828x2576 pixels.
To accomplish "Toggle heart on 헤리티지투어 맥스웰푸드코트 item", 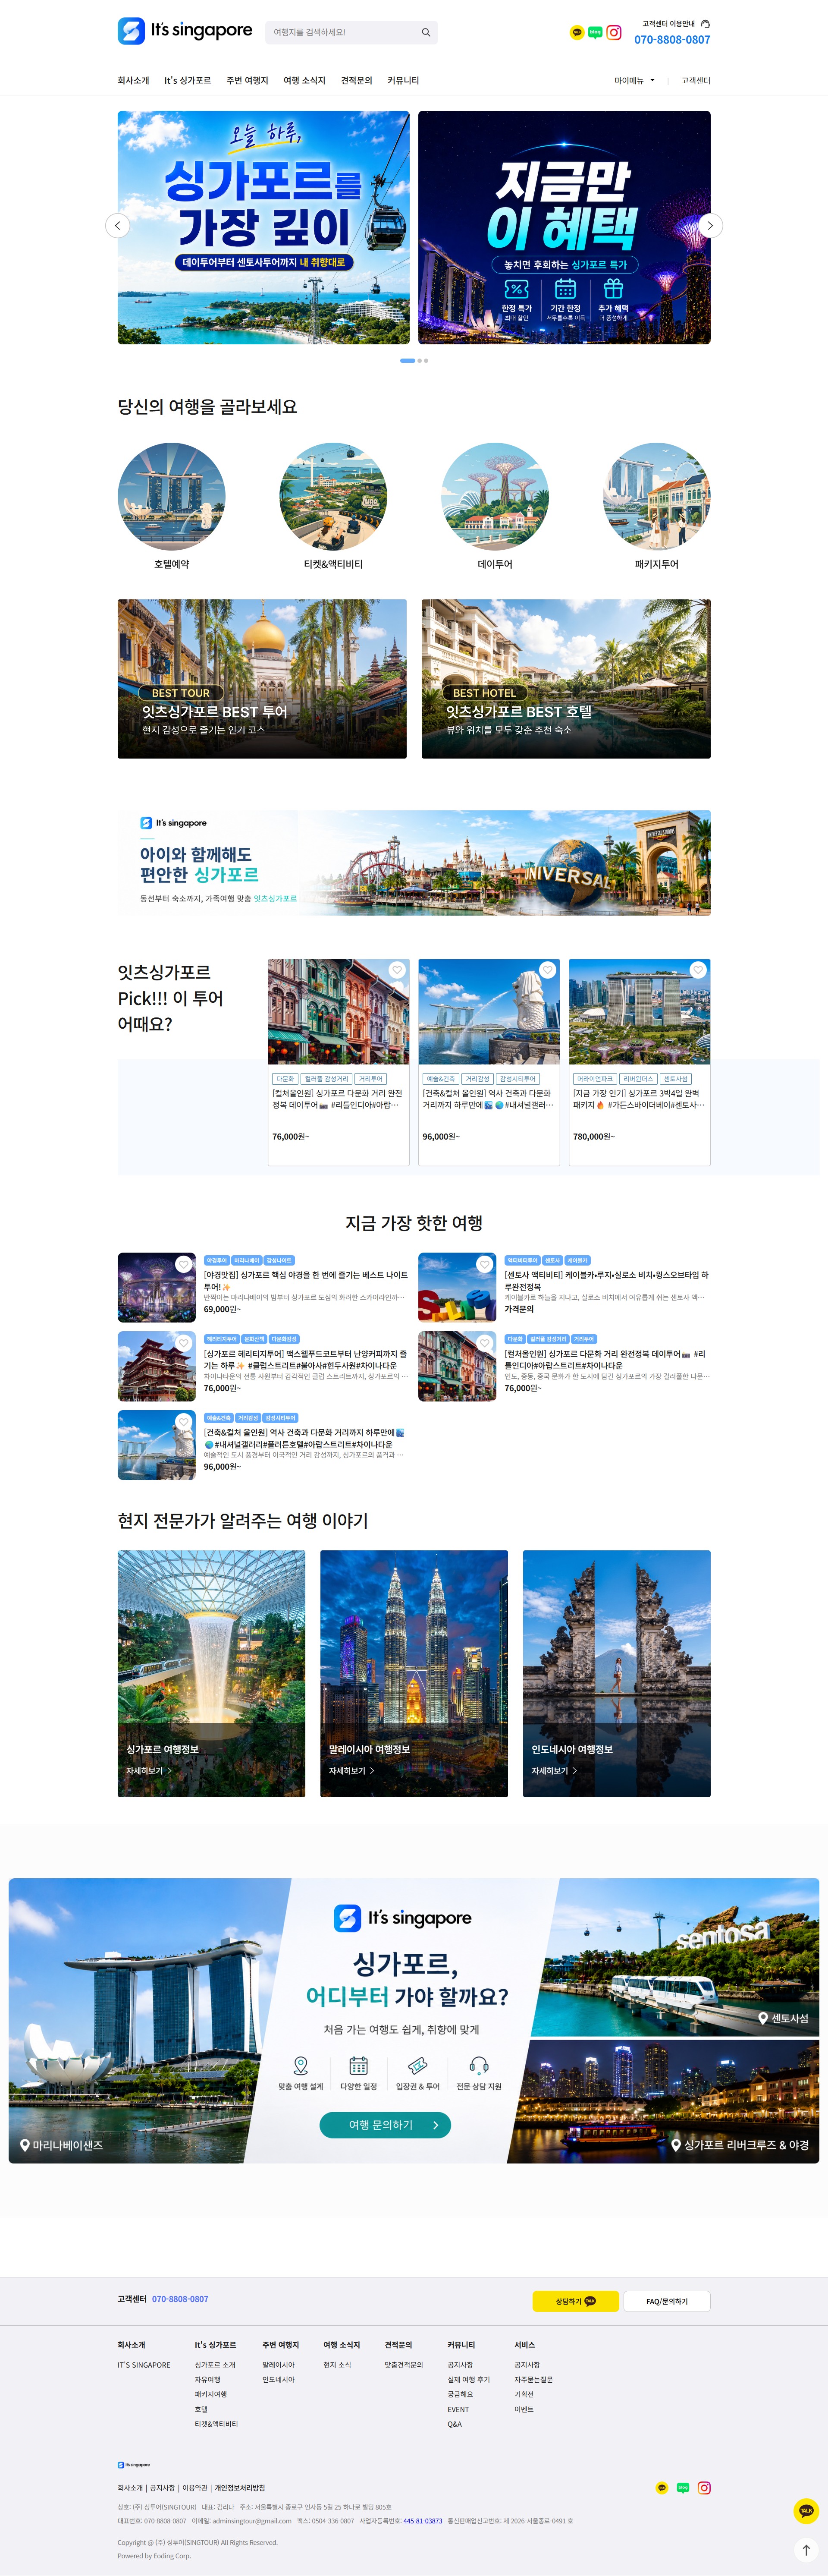I will [x=184, y=1343].
